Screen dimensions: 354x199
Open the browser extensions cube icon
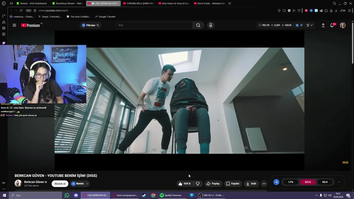[x=326, y=11]
